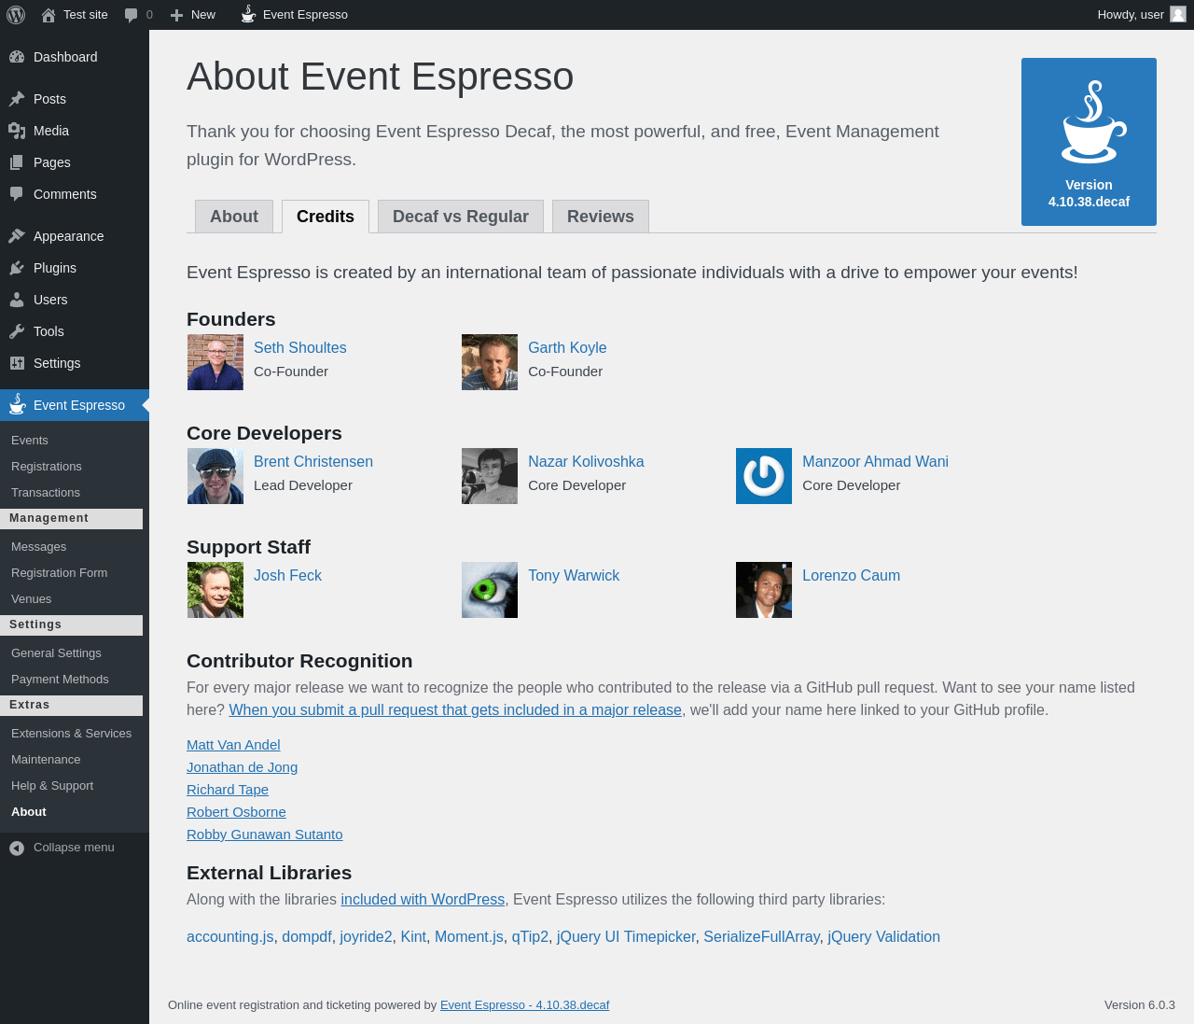Click included with WordPress link
Screen dimensions: 1194x1024
(x=423, y=900)
